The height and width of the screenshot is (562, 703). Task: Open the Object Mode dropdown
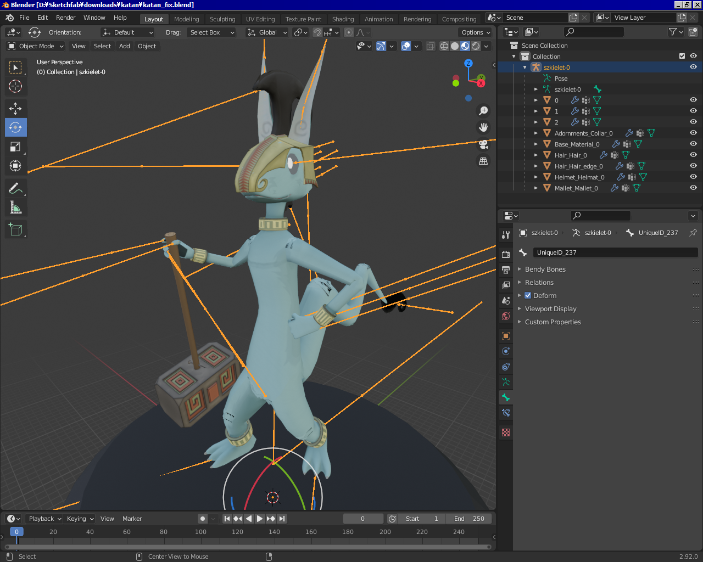pyautogui.click(x=36, y=46)
